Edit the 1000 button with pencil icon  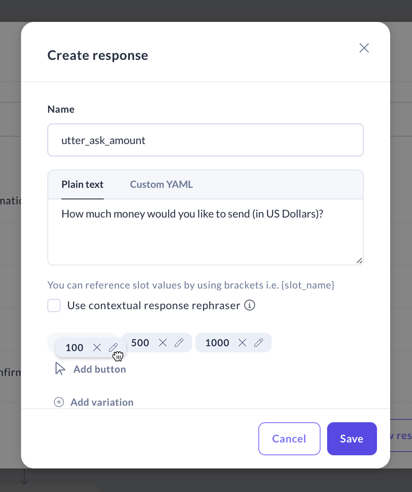point(258,343)
